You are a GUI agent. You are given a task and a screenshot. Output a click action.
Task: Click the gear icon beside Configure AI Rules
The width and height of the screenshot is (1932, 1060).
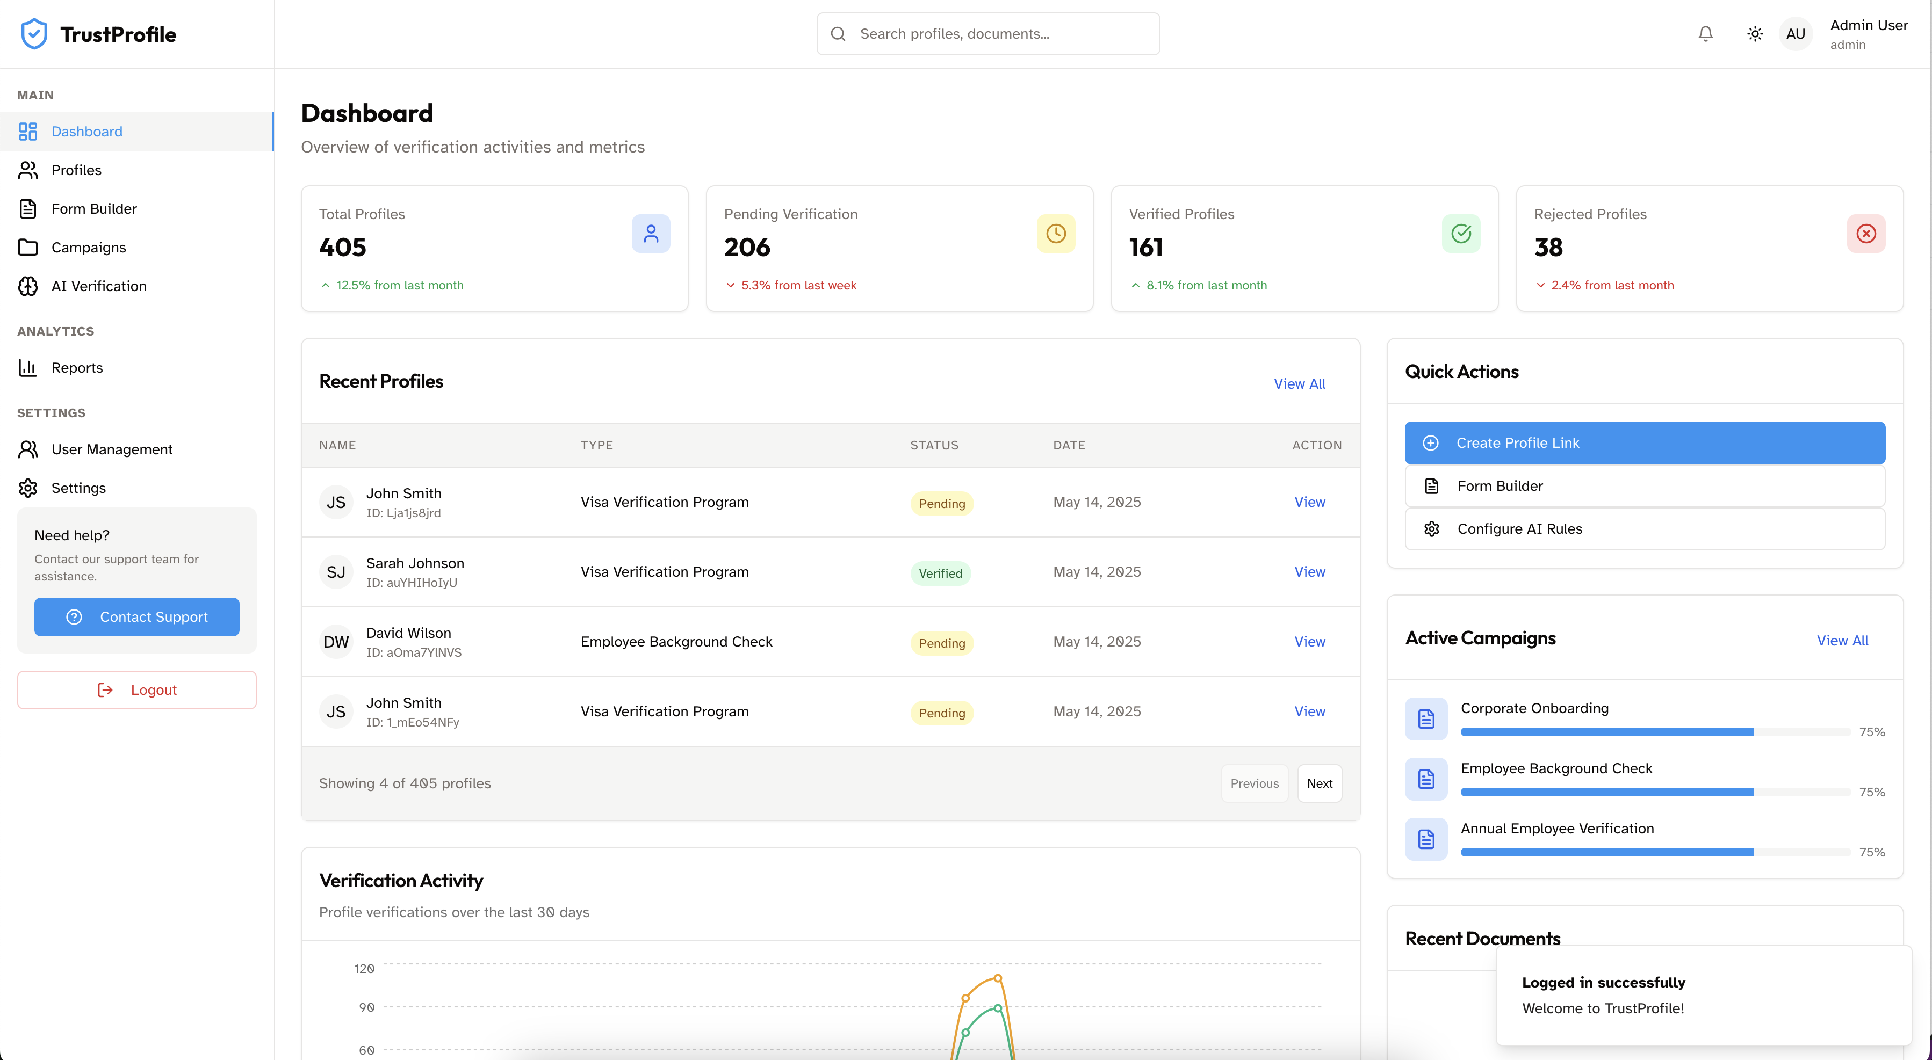click(x=1432, y=528)
